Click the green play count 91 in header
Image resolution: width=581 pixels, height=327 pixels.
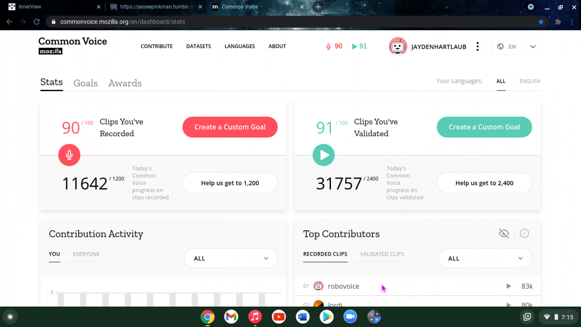[359, 46]
